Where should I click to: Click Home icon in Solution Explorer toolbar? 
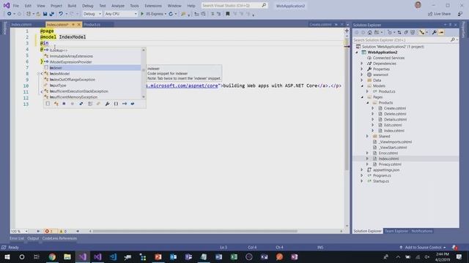369,32
